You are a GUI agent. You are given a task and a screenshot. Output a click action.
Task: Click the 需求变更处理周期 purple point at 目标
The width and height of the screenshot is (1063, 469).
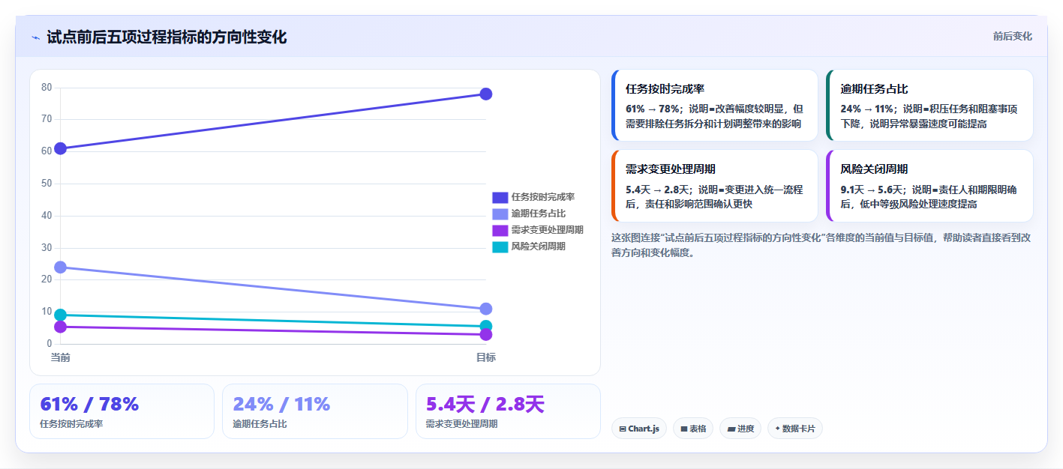485,335
